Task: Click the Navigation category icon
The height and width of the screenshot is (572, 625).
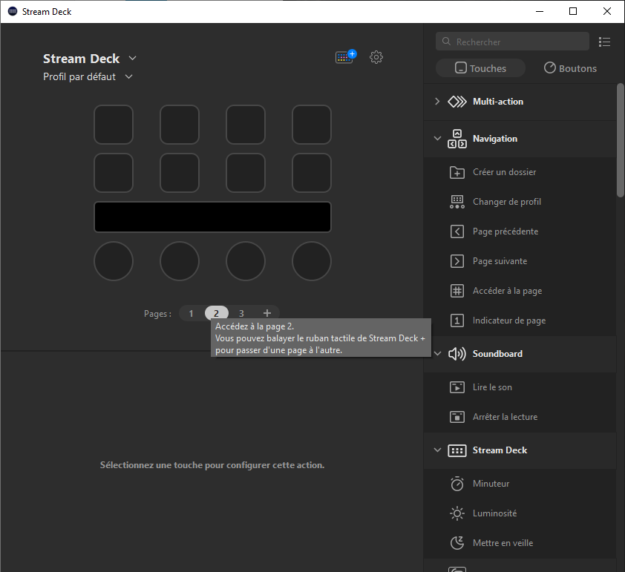Action: 457,139
